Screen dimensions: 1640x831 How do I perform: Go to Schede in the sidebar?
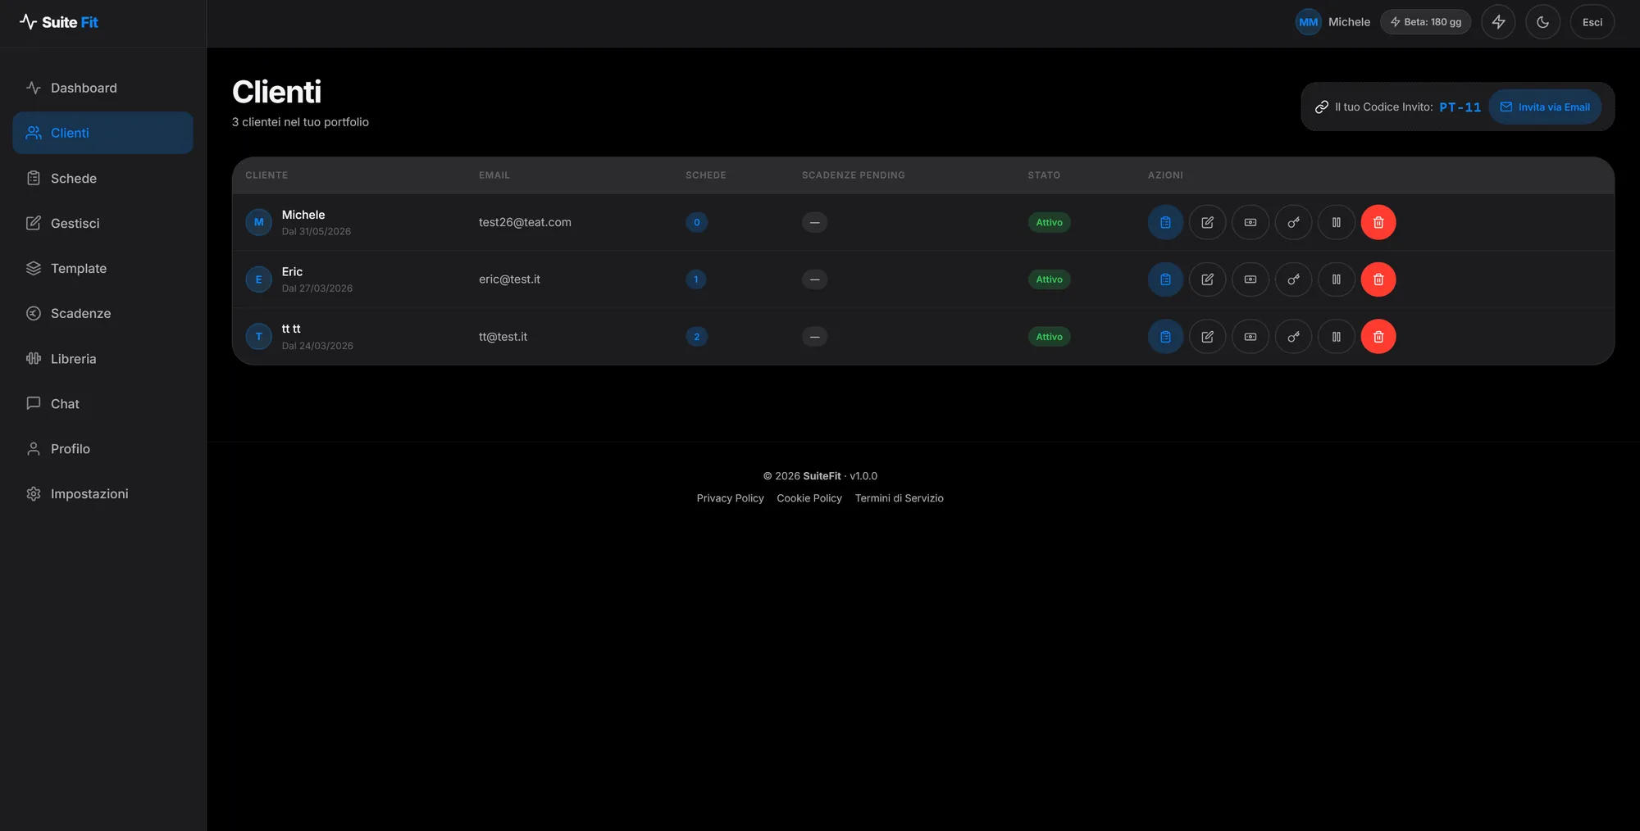[102, 178]
